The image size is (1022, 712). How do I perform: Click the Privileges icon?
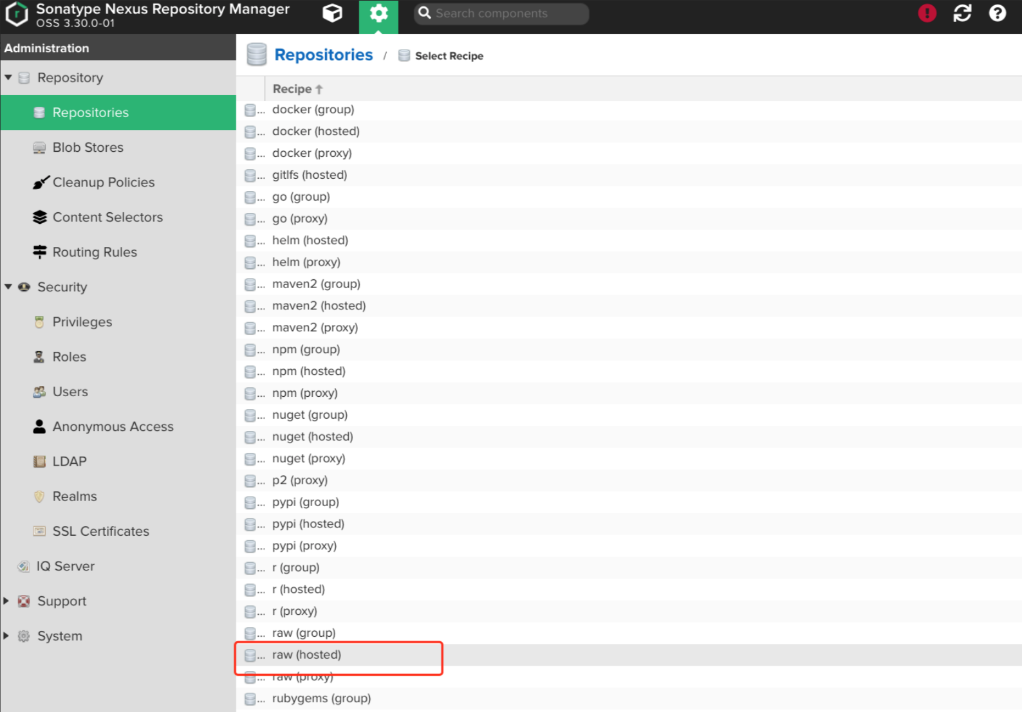pos(39,322)
